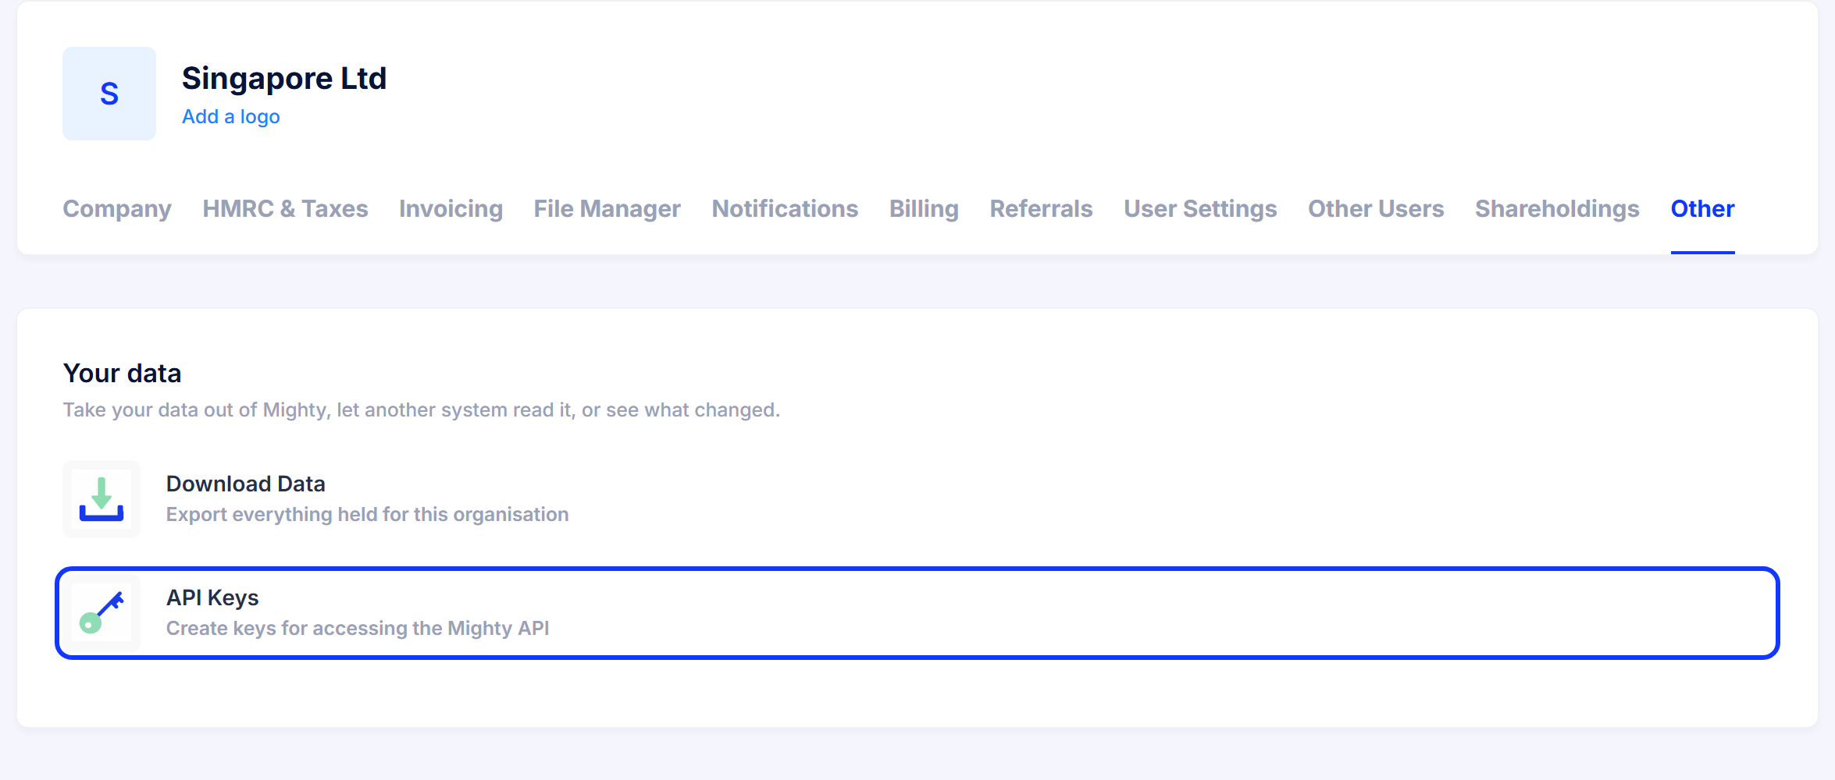The height and width of the screenshot is (780, 1835).
Task: Select the Notifications tab
Action: (x=785, y=208)
